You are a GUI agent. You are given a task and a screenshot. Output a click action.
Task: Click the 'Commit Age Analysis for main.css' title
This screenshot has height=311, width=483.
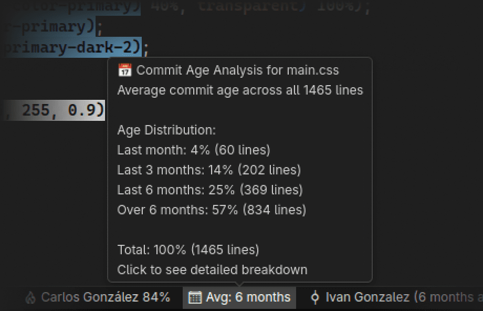[x=237, y=70]
